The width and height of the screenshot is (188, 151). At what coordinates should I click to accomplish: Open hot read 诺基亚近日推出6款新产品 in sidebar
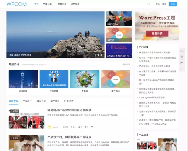point(157,122)
